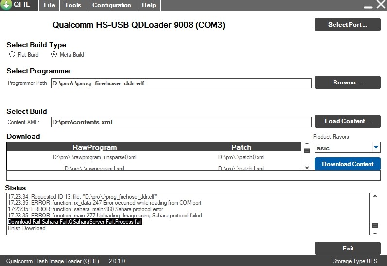The height and width of the screenshot is (266, 387).
Task: Start flashing with Download Content button
Action: pos(347,164)
